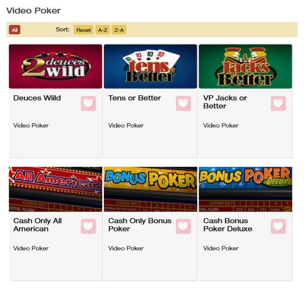Screen dimensions: 304x288
Task: Toggle heart icon for VP Jacks or Better
Action: tap(279, 103)
